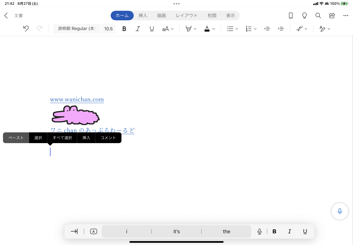Screen dimensions: 353x245
Task: Tap the back arrow next to 文書
Action: (x=6, y=16)
